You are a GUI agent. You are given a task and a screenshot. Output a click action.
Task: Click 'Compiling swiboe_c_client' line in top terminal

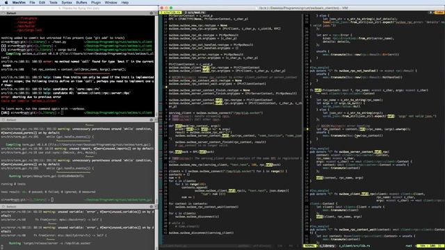tap(79, 53)
